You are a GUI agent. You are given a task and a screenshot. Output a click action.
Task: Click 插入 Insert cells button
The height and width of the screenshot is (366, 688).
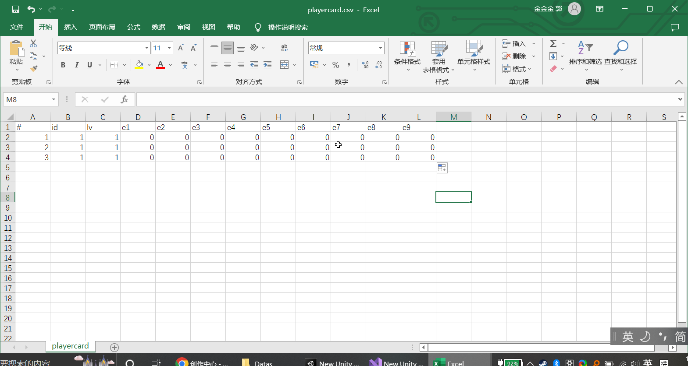pos(514,43)
